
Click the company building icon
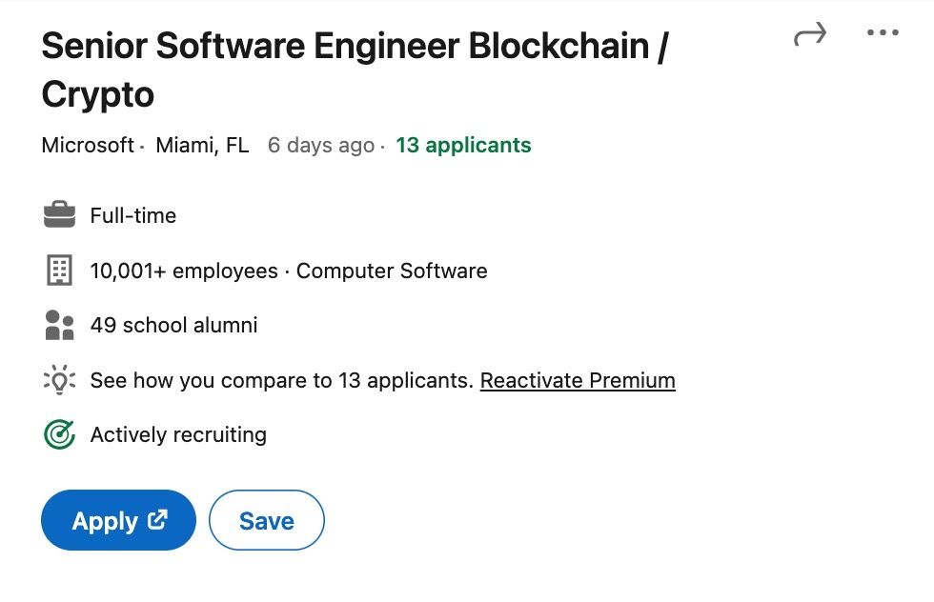pyautogui.click(x=59, y=271)
